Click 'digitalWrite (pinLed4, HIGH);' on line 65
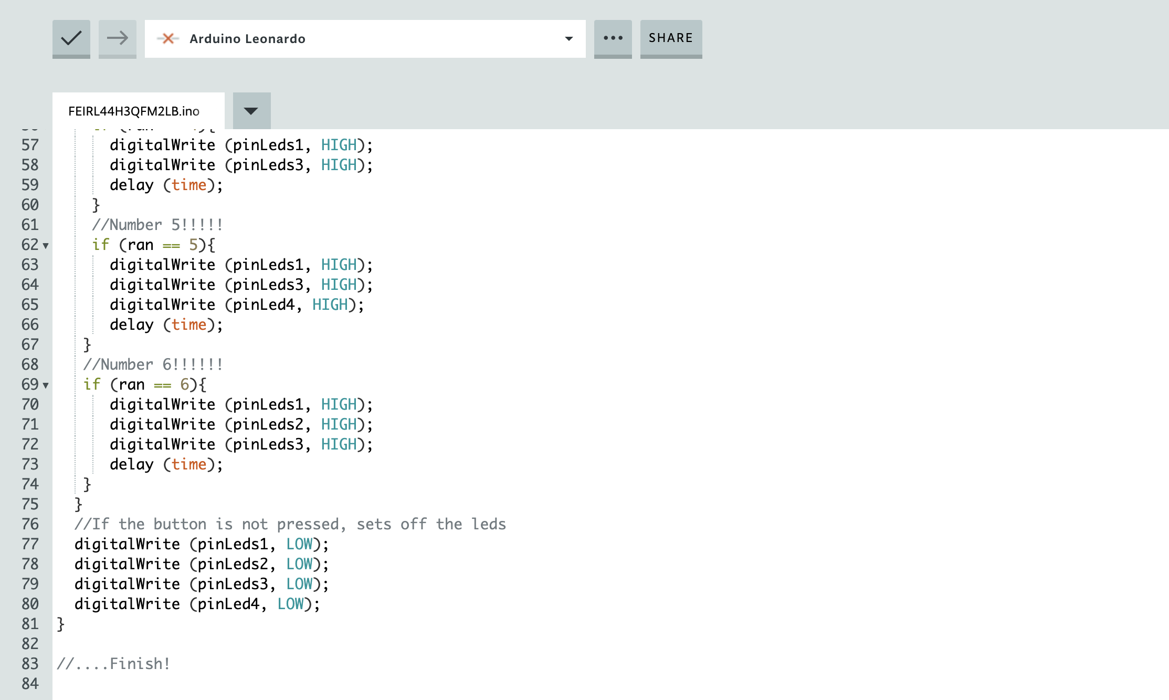Screen dimensions: 1169x700 237,305
